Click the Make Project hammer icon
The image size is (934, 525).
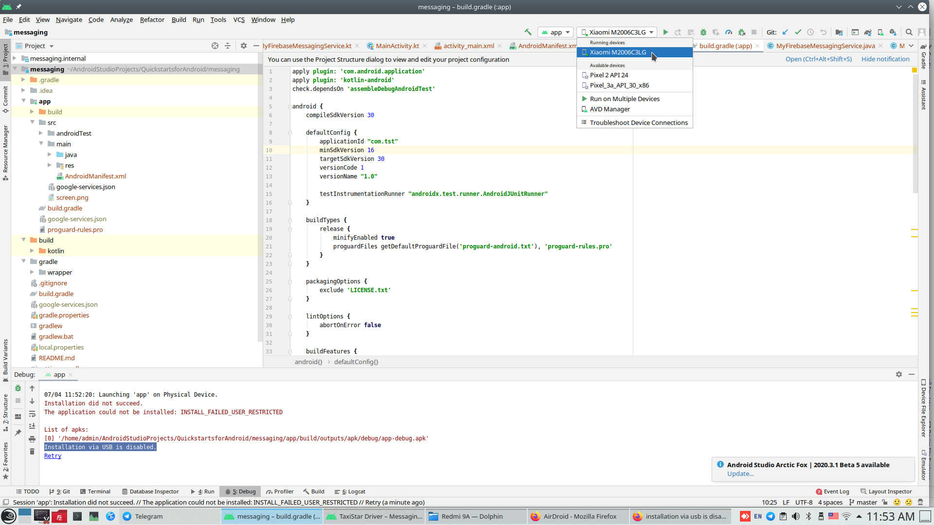[x=528, y=32]
